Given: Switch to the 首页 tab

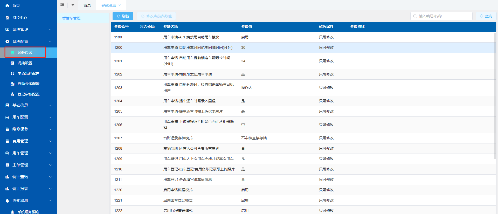Looking at the screenshot, I should tap(87, 5).
